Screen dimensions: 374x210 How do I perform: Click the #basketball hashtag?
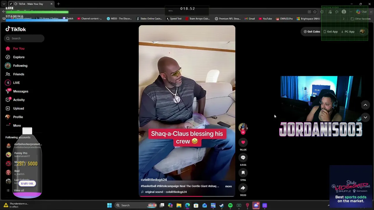point(148,186)
